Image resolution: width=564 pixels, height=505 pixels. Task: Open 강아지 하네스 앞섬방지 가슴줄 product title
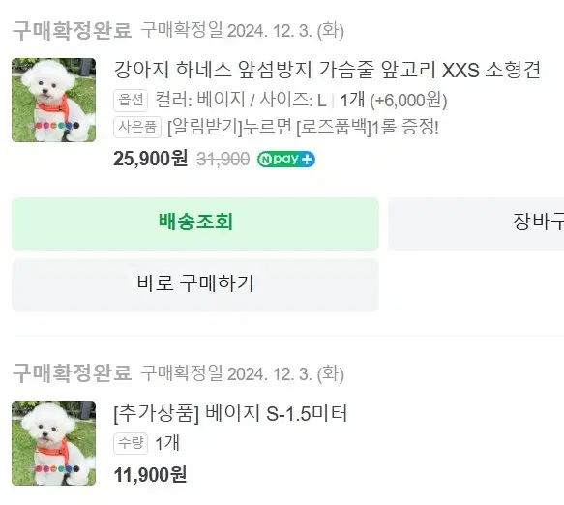(x=327, y=70)
